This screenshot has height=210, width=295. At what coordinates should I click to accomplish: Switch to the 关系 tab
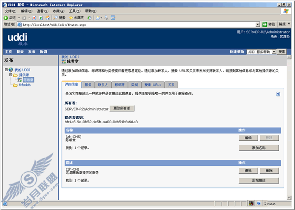171,85
